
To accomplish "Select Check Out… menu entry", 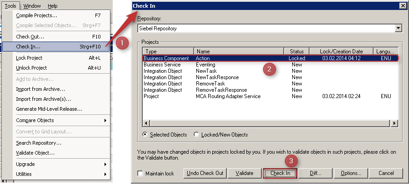I will 56,37.
